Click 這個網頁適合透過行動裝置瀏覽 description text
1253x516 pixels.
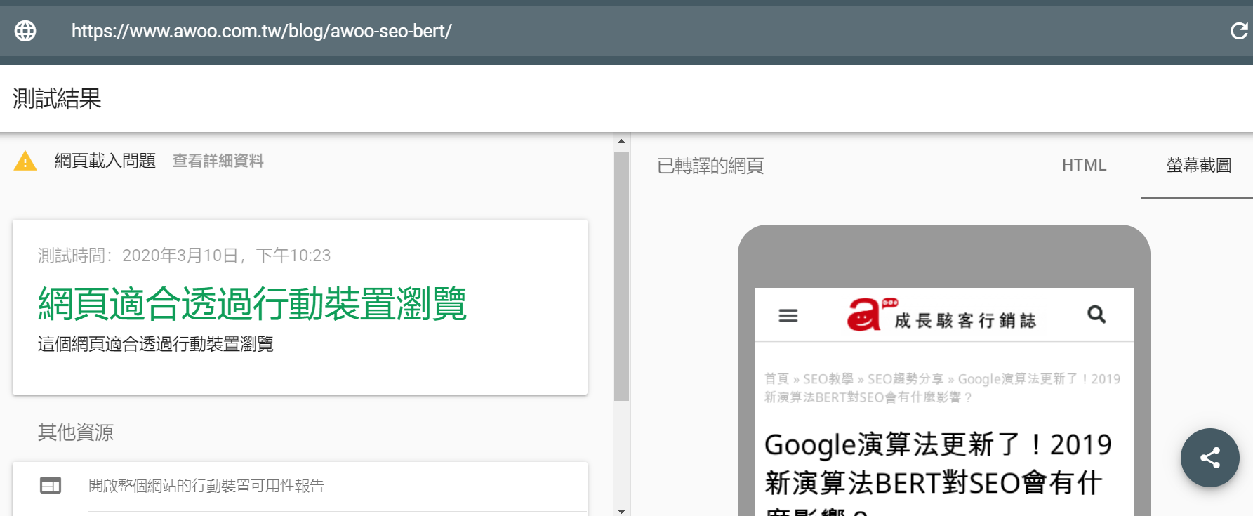coord(155,344)
